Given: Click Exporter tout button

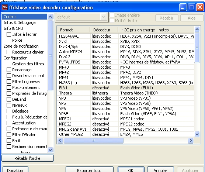Looking at the screenshot, I should tap(90, 170).
